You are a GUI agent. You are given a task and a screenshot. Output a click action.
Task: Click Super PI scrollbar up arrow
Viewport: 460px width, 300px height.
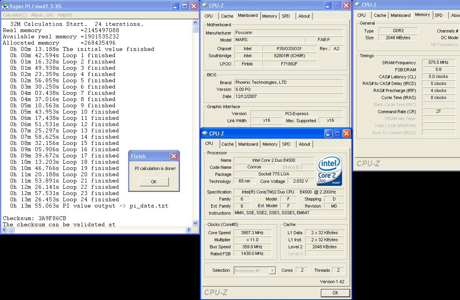coord(196,23)
